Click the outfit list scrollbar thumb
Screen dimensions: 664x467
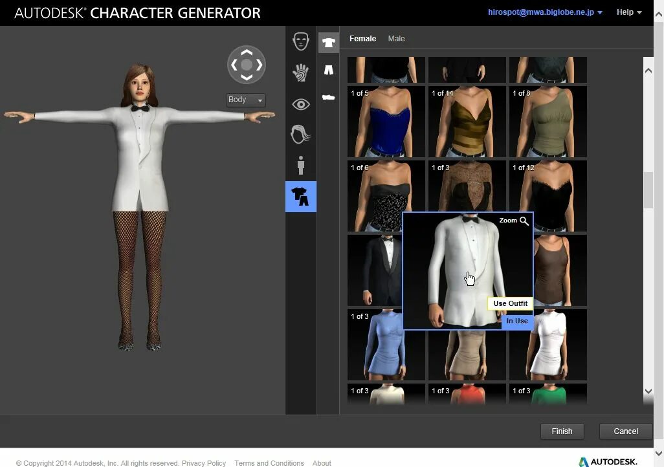[648, 190]
